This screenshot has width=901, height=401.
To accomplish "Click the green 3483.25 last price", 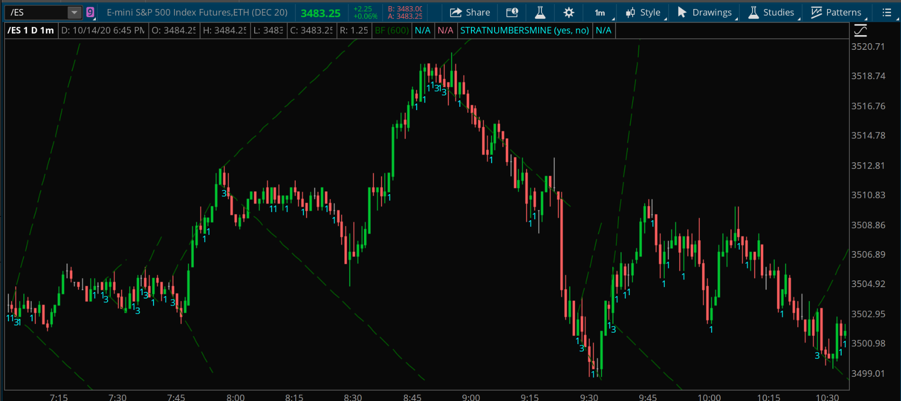I will point(321,13).
